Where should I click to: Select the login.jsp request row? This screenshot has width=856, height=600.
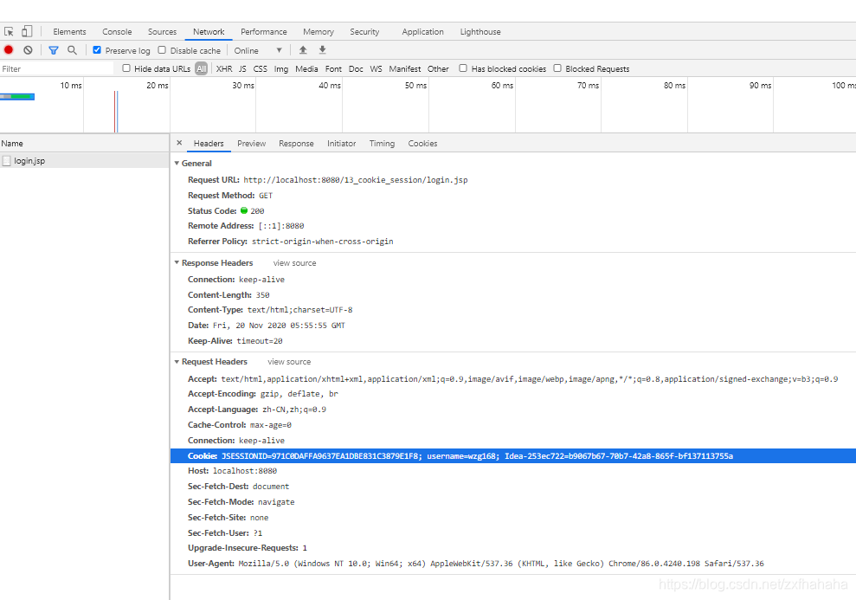coord(85,160)
